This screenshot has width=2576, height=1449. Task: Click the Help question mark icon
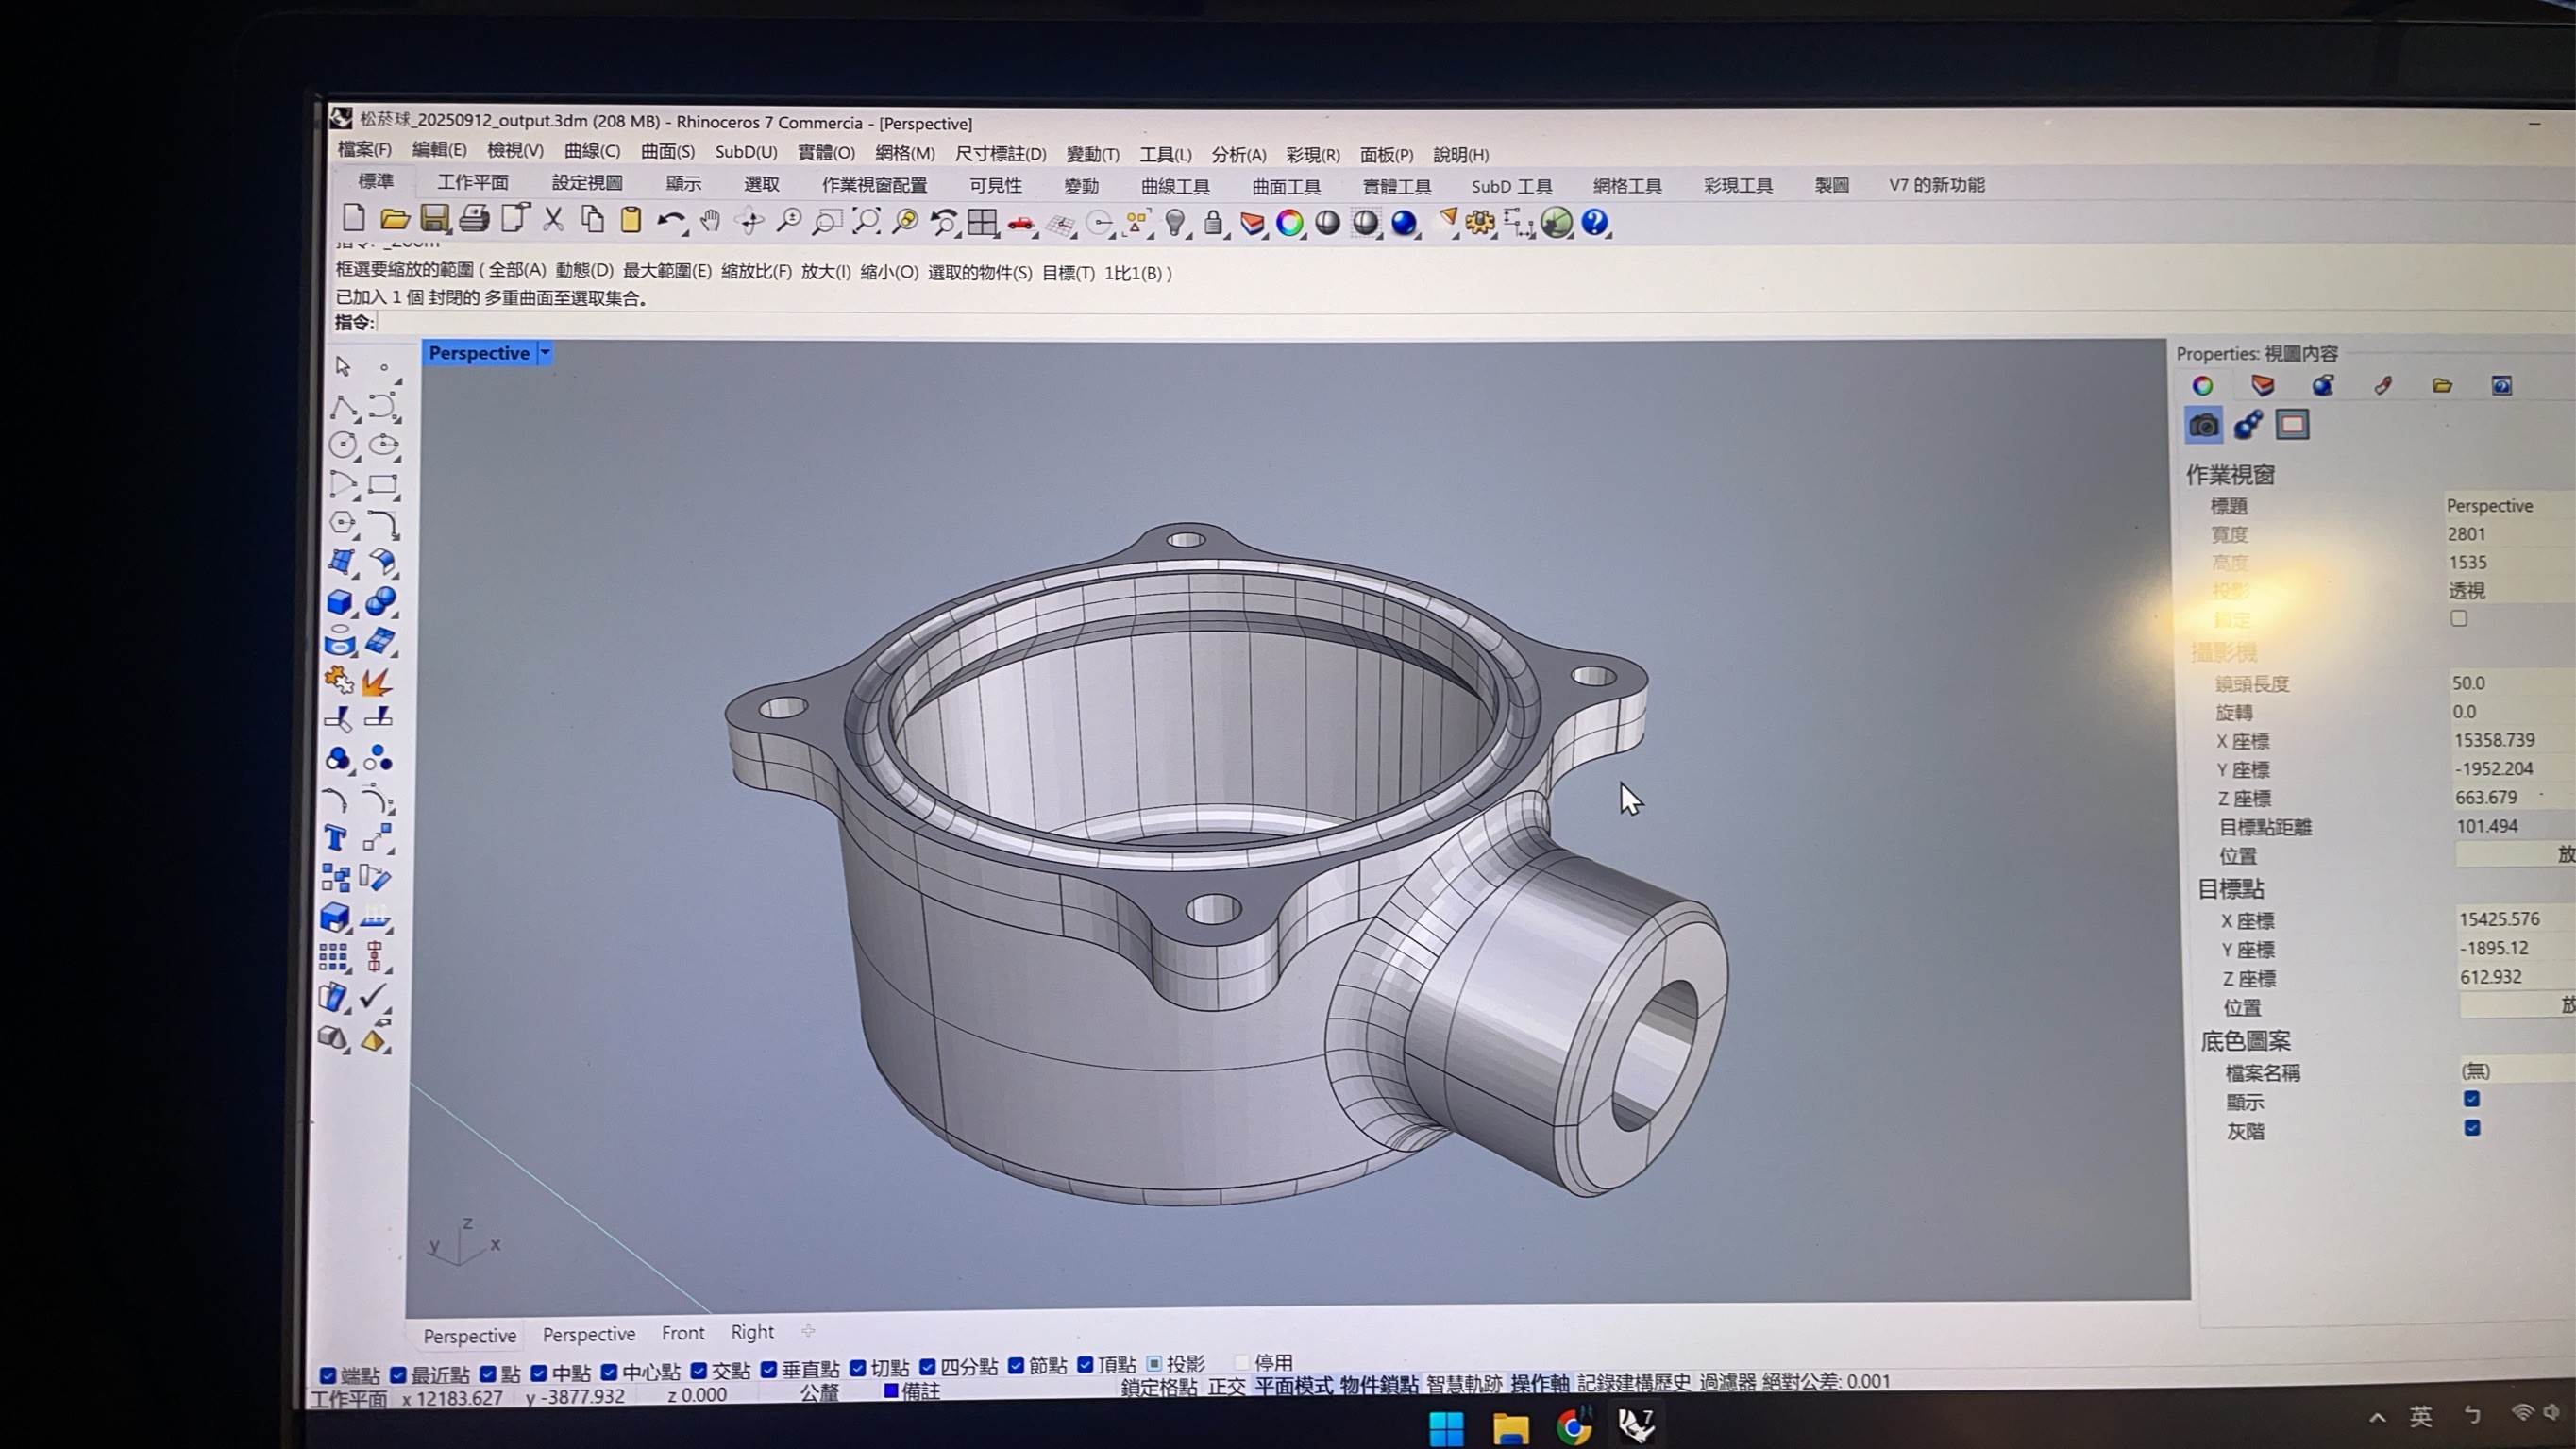(x=1595, y=222)
